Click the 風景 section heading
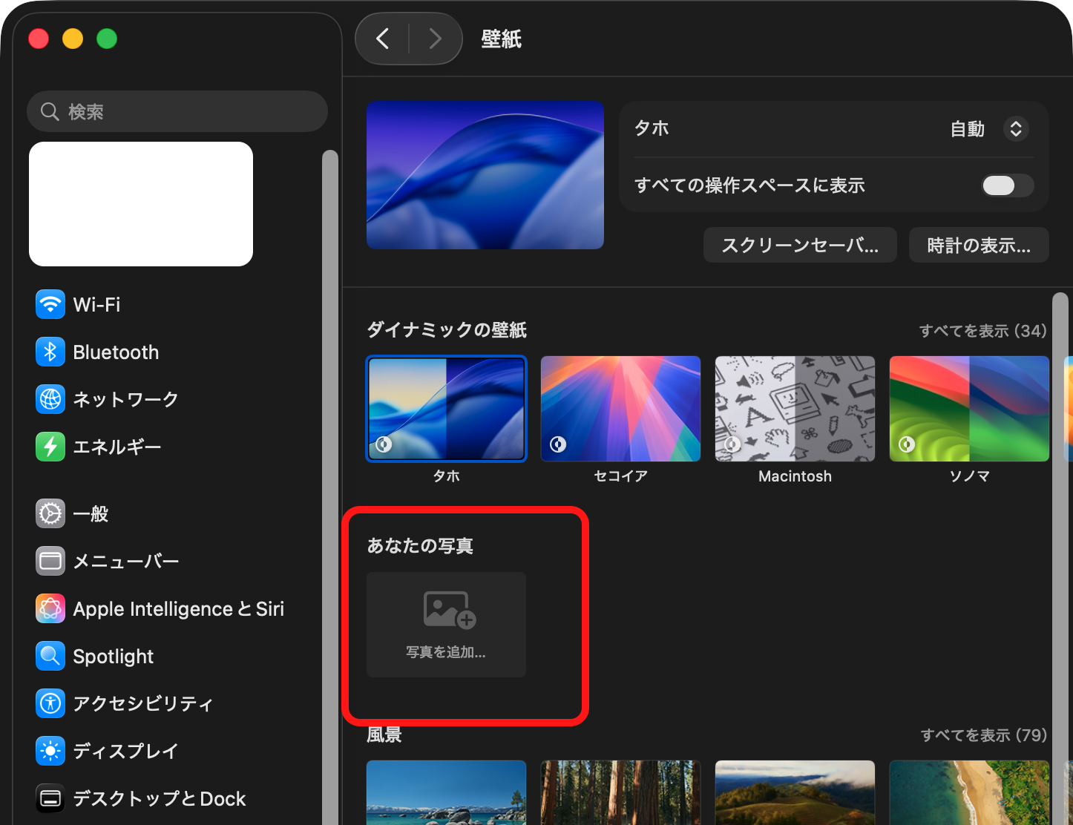This screenshot has width=1073, height=825. [384, 734]
